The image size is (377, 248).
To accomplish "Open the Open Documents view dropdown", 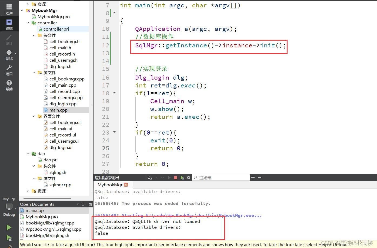I will click(x=78, y=204).
